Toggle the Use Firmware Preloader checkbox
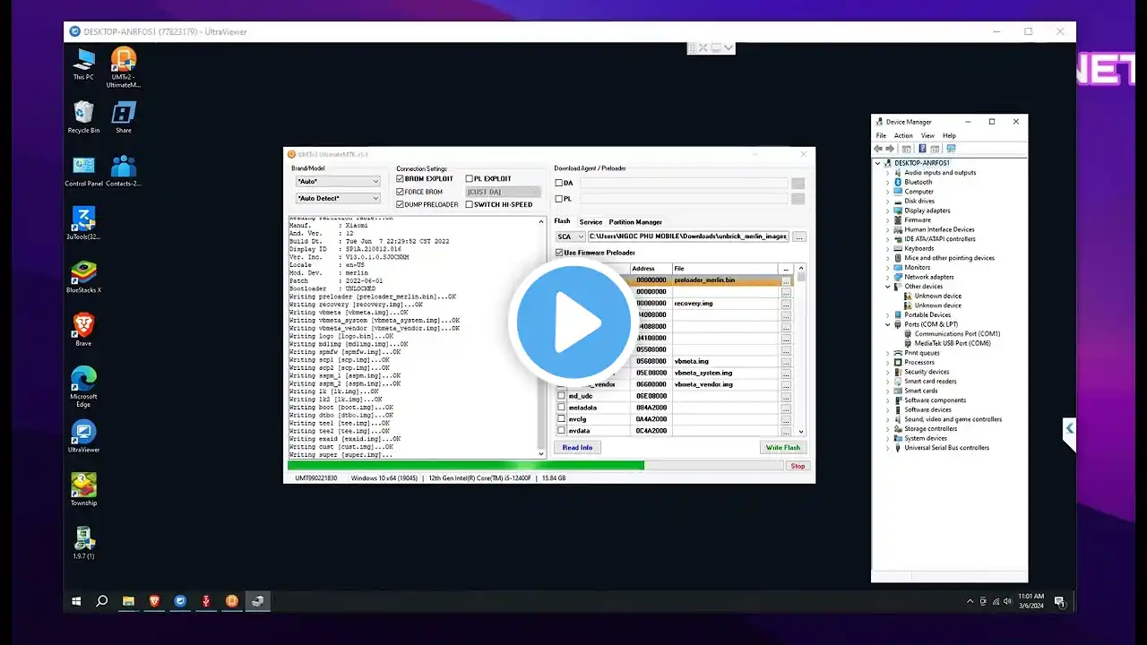The width and height of the screenshot is (1147, 645). (560, 253)
